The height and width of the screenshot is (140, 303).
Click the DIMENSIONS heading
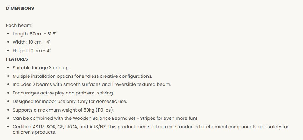click(x=20, y=8)
